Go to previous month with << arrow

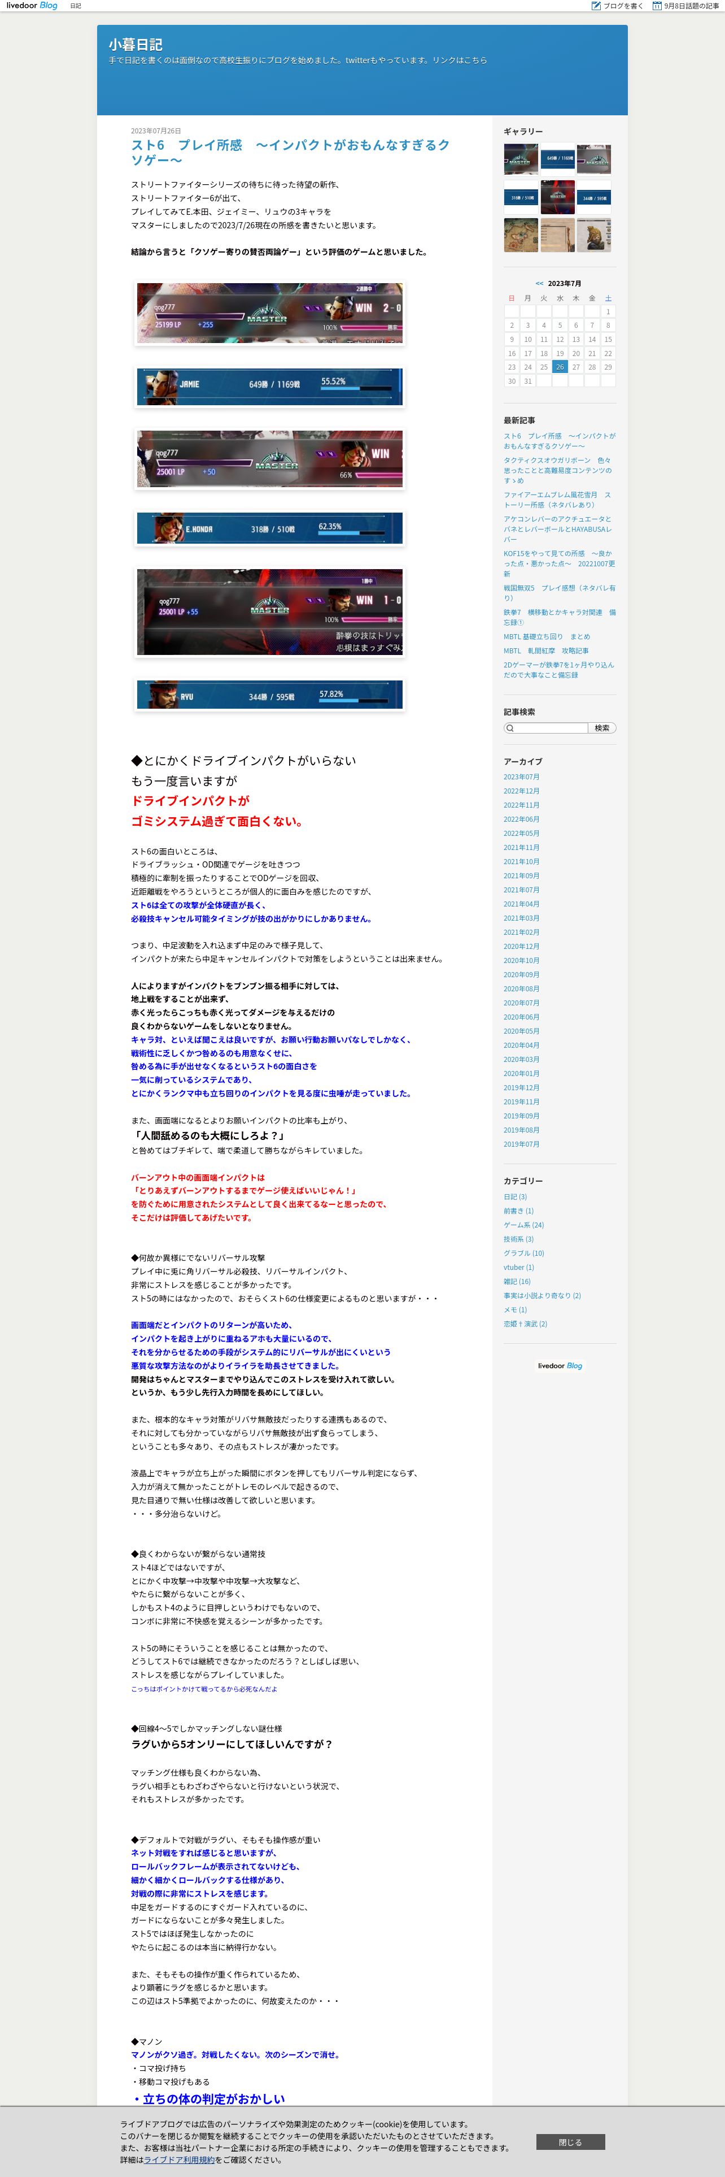point(539,283)
